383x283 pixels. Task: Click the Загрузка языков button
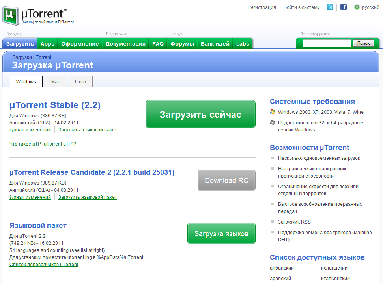coord(221,233)
